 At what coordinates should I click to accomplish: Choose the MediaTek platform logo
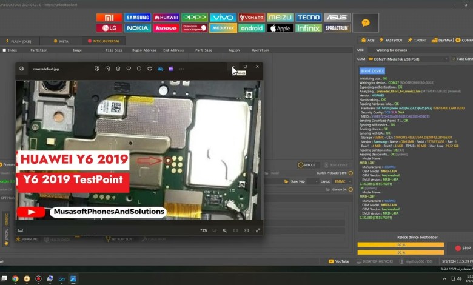[223, 28]
